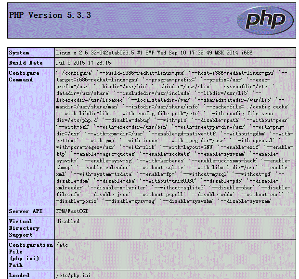Click the '--without-sqlite3' option text
The image size is (299, 279).
(179, 188)
